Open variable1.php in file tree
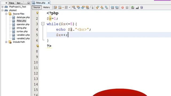The width and height of the screenshot is (171, 96). (23, 35)
